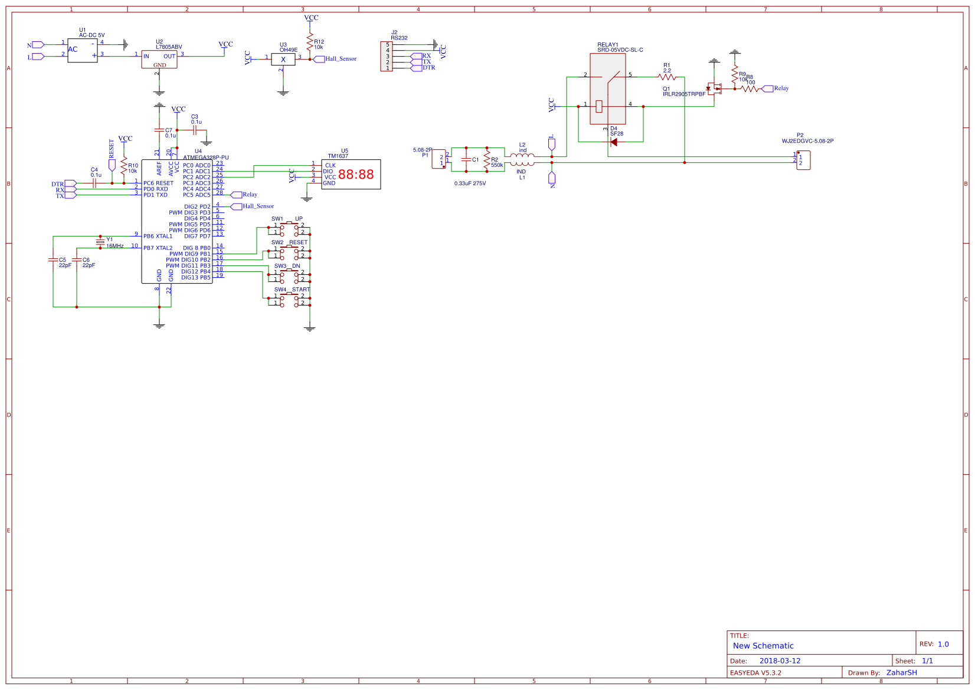Click the Sheet 1/1 field in title block

tap(927, 661)
